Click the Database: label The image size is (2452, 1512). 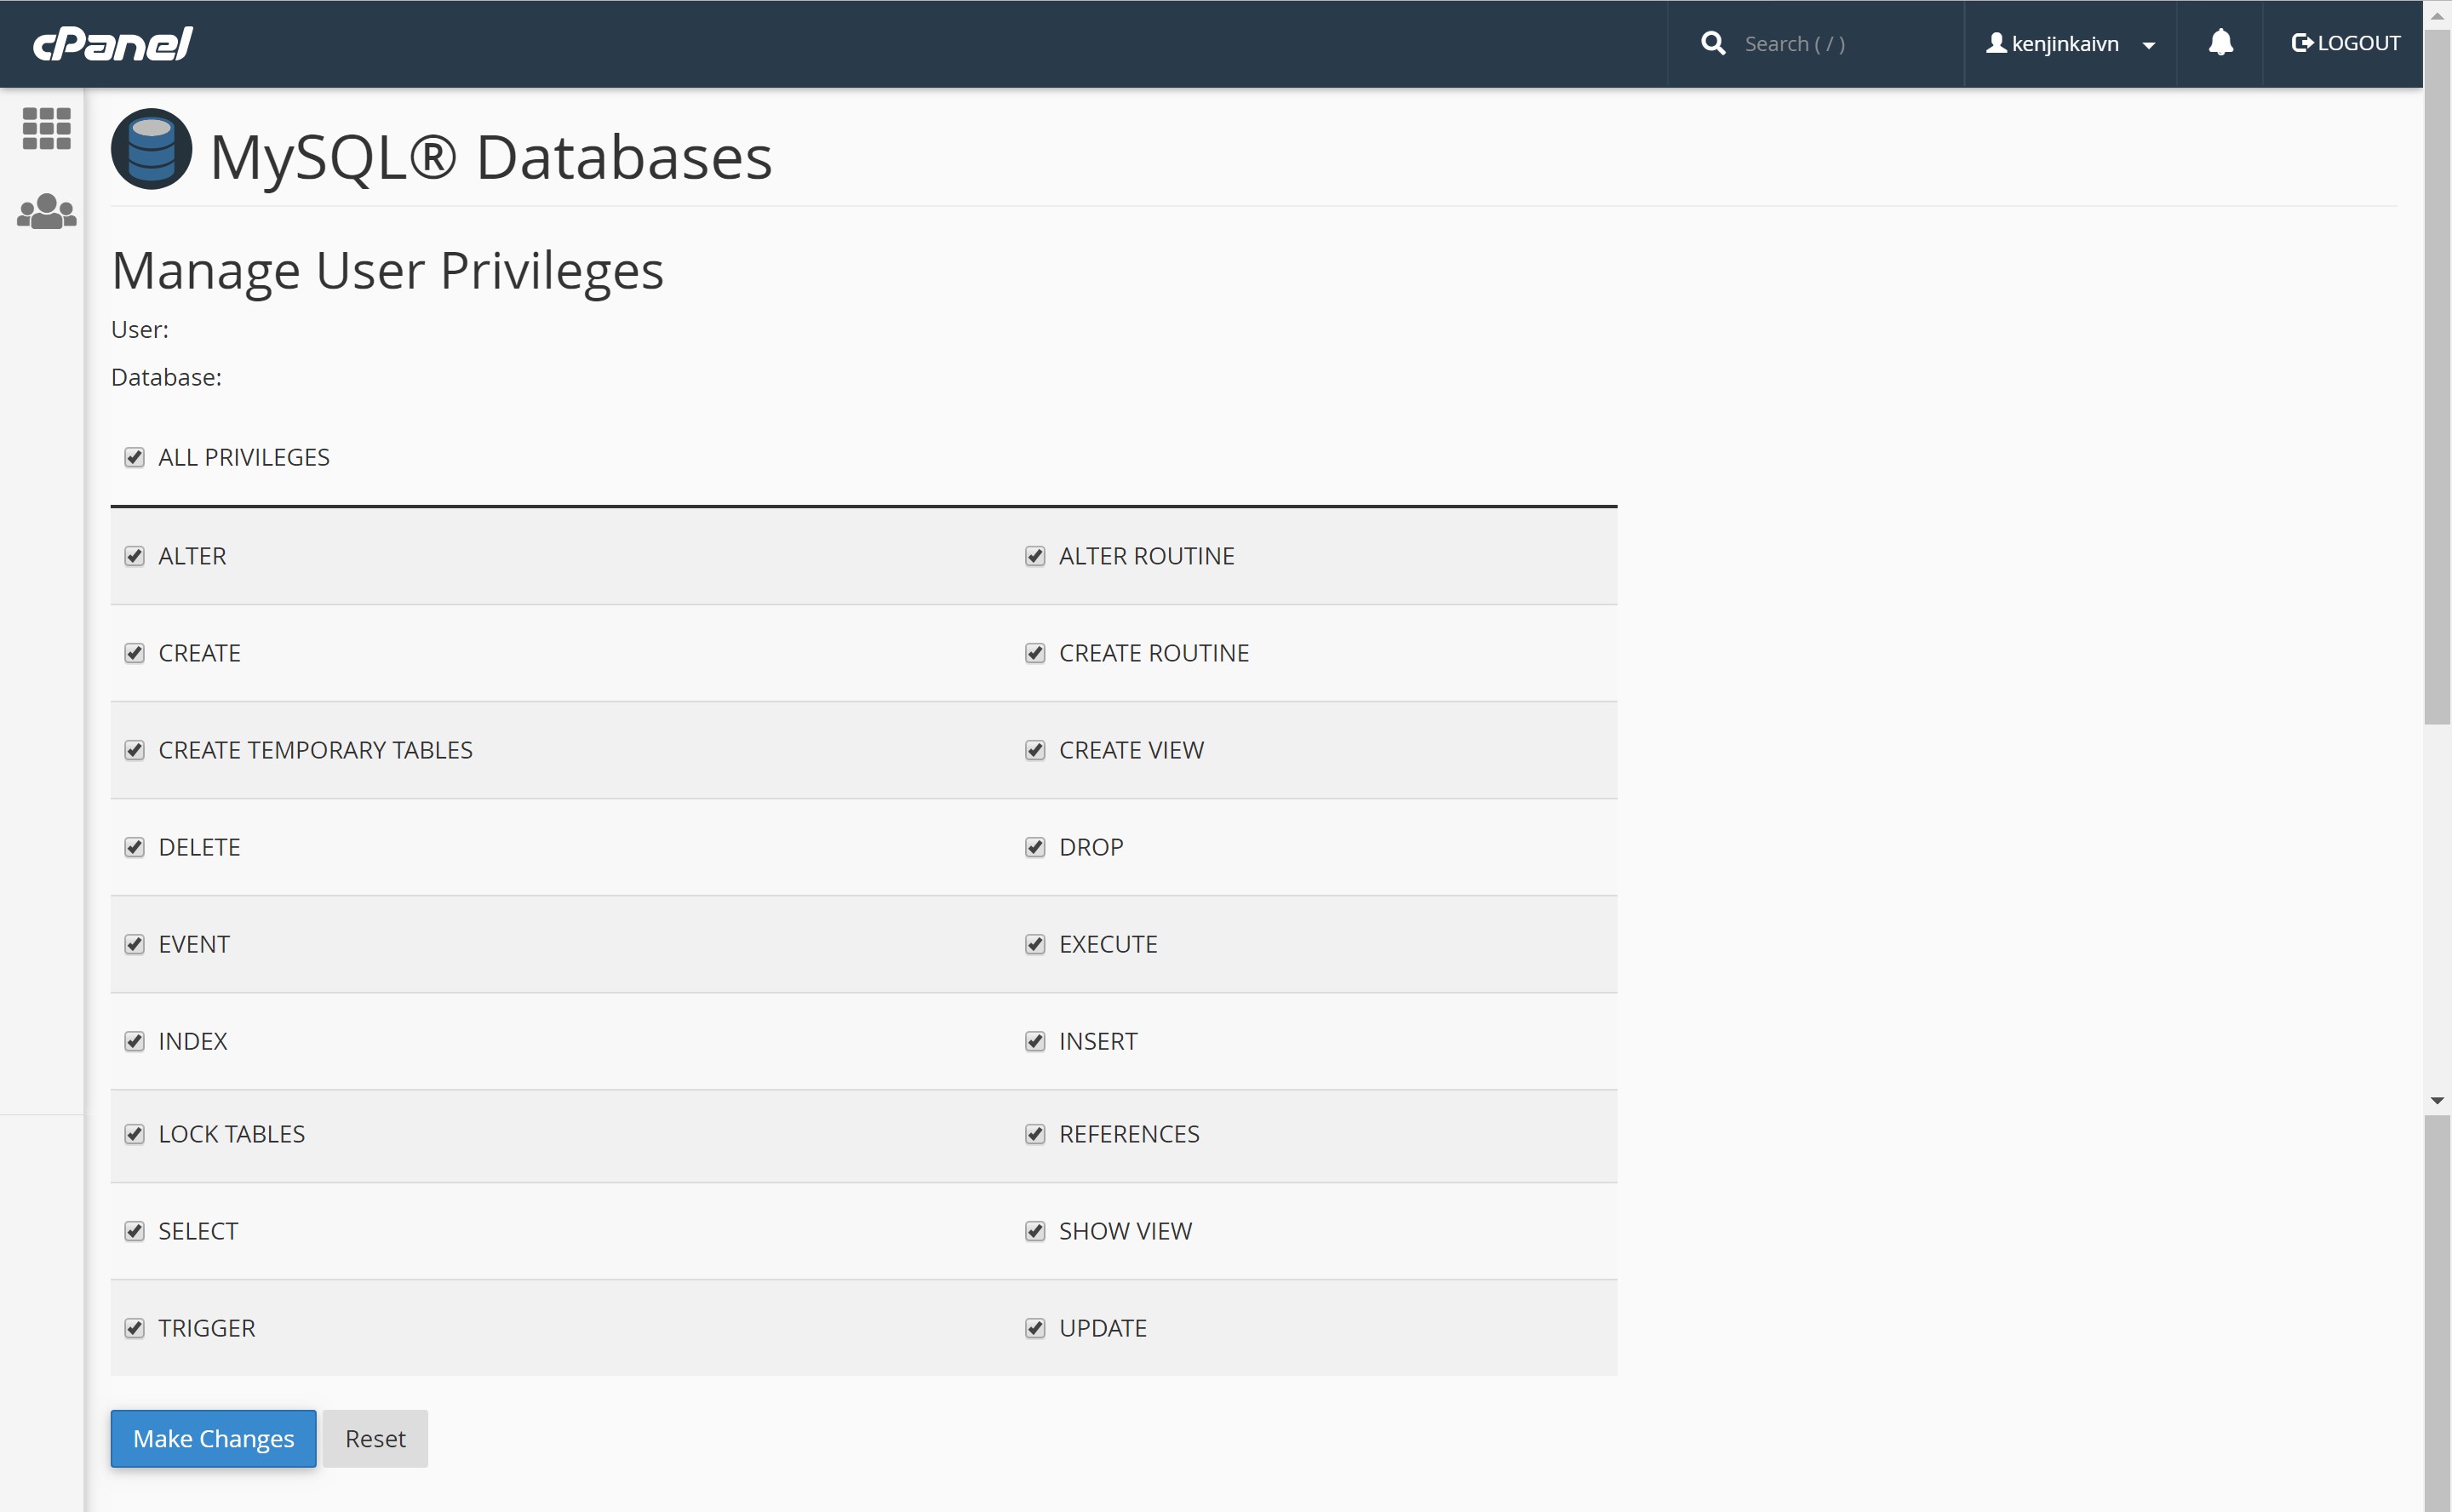click(x=166, y=377)
